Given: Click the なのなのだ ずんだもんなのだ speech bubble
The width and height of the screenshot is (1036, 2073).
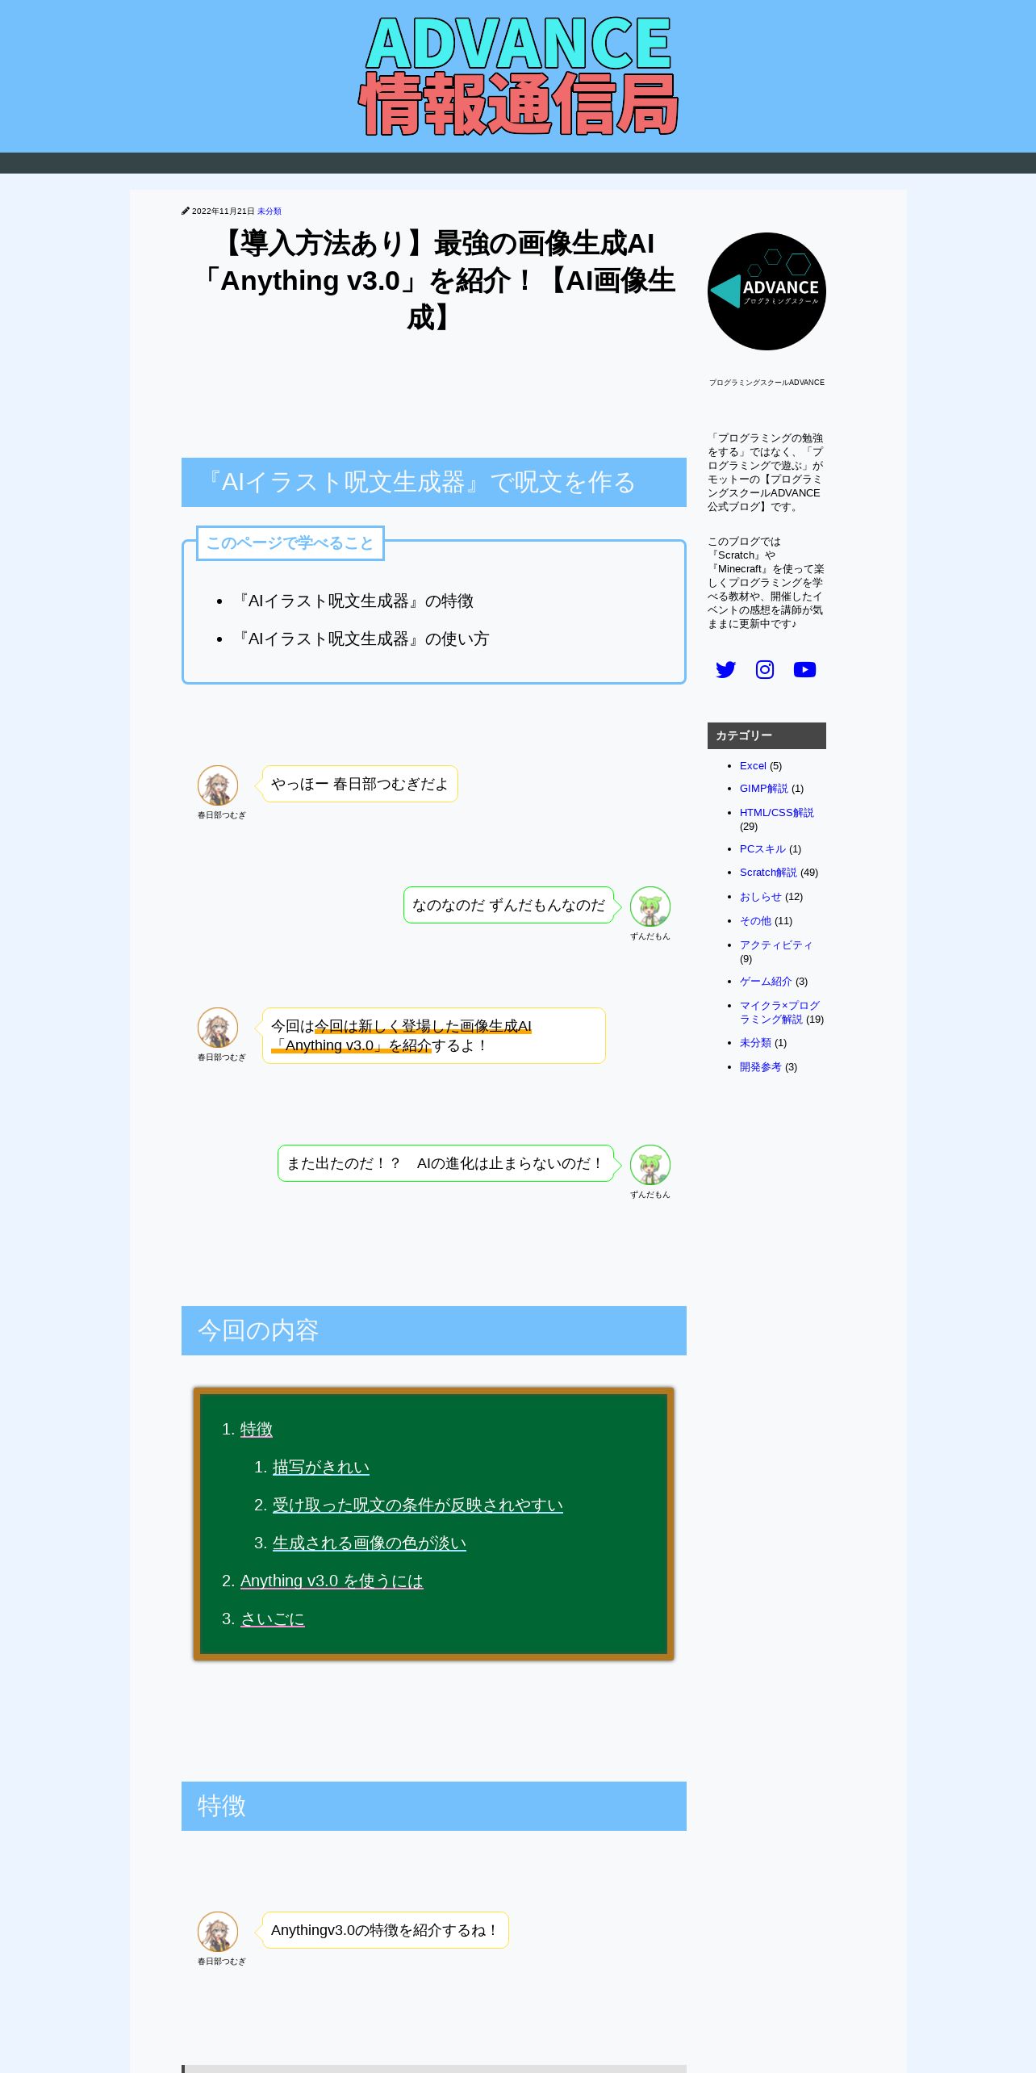Looking at the screenshot, I should point(508,905).
